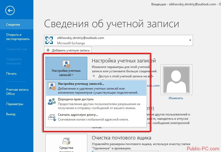Click the Настройка учетных записей heading
This screenshot has height=152, width=221.
tap(124, 61)
